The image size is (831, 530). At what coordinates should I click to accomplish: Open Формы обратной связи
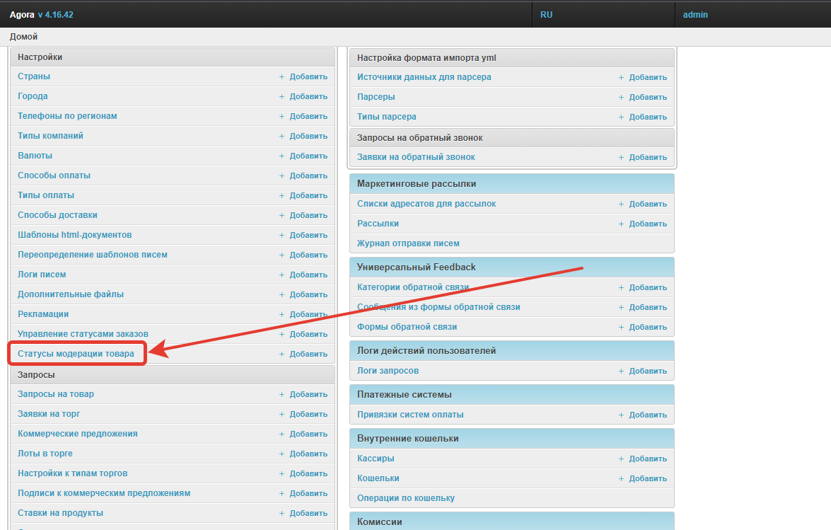point(407,327)
